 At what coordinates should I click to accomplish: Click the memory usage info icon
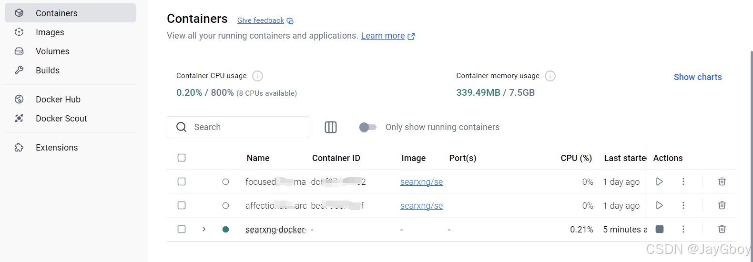[550, 76]
